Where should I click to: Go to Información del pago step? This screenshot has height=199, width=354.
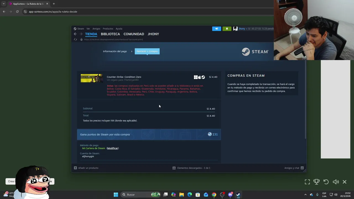tap(115, 51)
